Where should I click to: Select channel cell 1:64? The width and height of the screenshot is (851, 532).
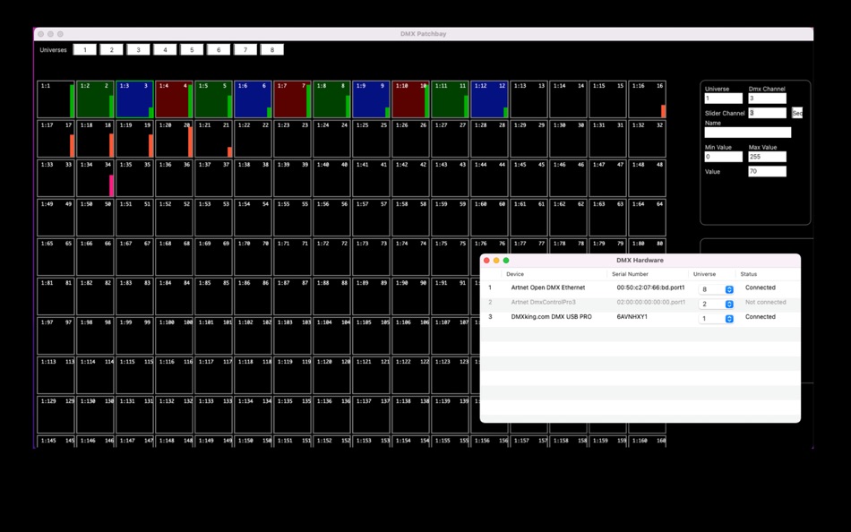click(x=647, y=218)
